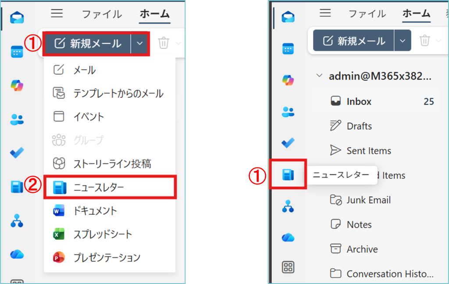Open the Conversation History folder

[x=389, y=274]
